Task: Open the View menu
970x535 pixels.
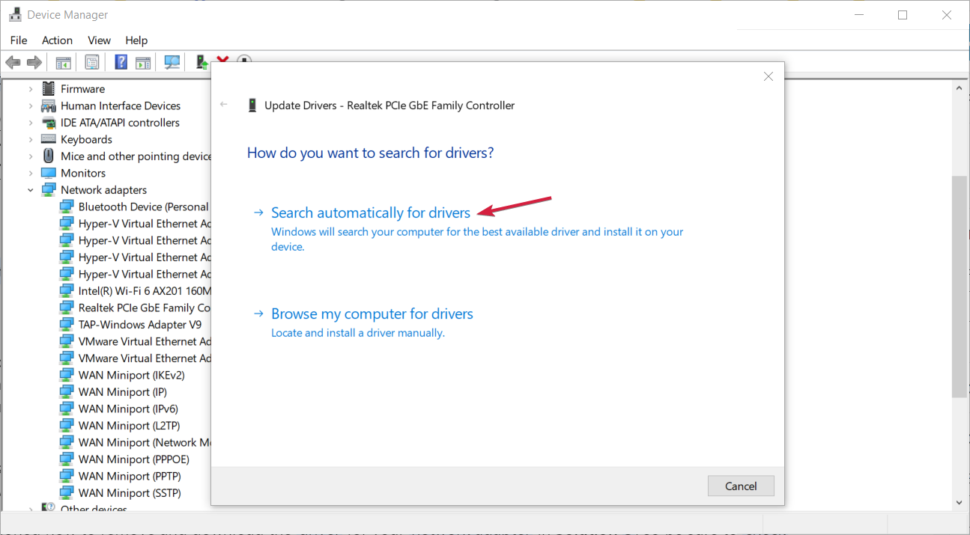Action: pos(99,40)
